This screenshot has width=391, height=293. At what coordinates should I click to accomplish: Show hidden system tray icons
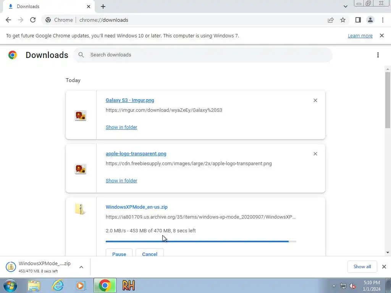pyautogui.click(x=334, y=286)
